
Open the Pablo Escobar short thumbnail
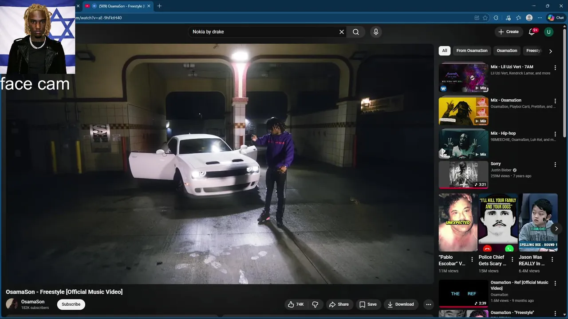point(458,222)
